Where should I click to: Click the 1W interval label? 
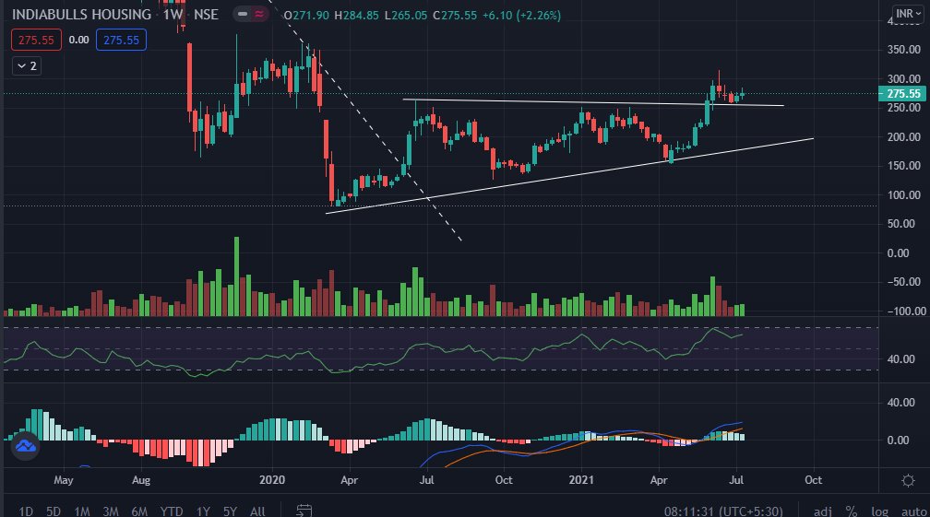coord(173,14)
